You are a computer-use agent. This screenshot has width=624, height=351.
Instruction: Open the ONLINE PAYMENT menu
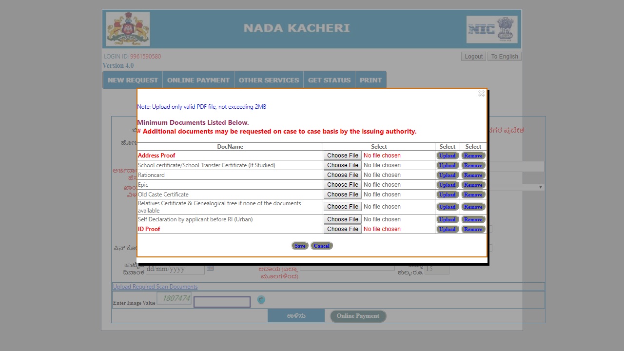point(198,79)
